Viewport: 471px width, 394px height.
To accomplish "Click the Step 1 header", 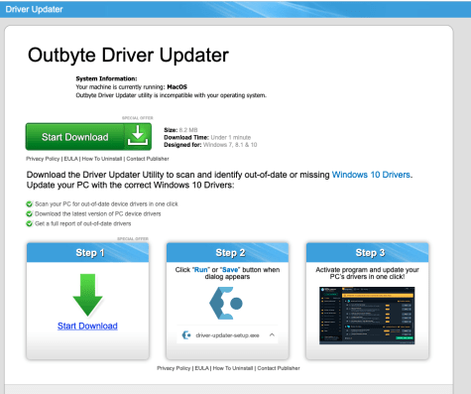I will pyautogui.click(x=87, y=252).
